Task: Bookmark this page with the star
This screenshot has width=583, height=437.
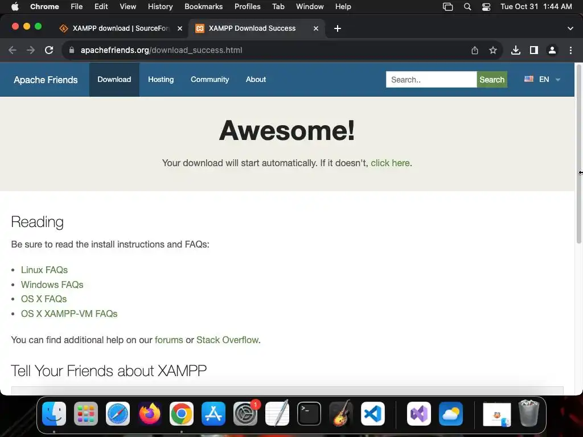Action: click(x=493, y=50)
